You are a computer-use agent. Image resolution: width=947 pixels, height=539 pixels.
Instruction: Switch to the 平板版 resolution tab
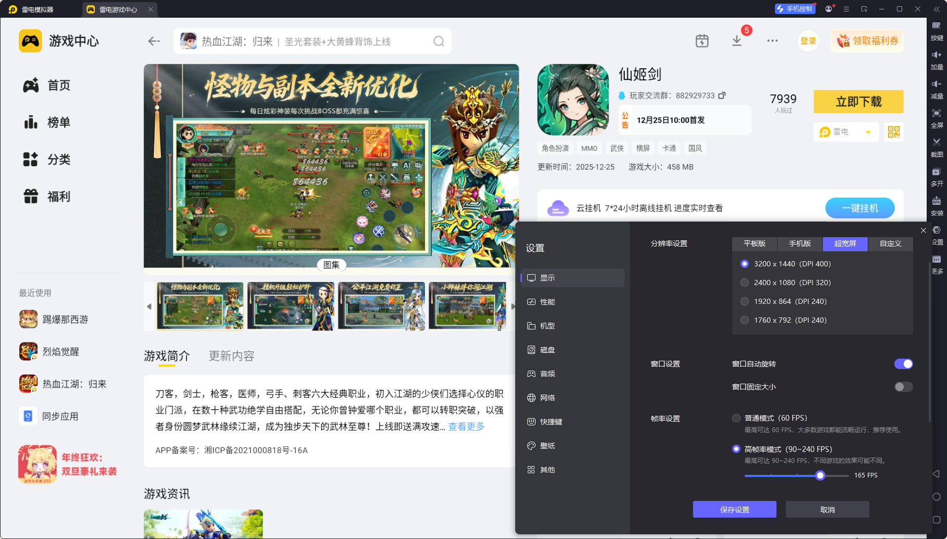point(755,243)
